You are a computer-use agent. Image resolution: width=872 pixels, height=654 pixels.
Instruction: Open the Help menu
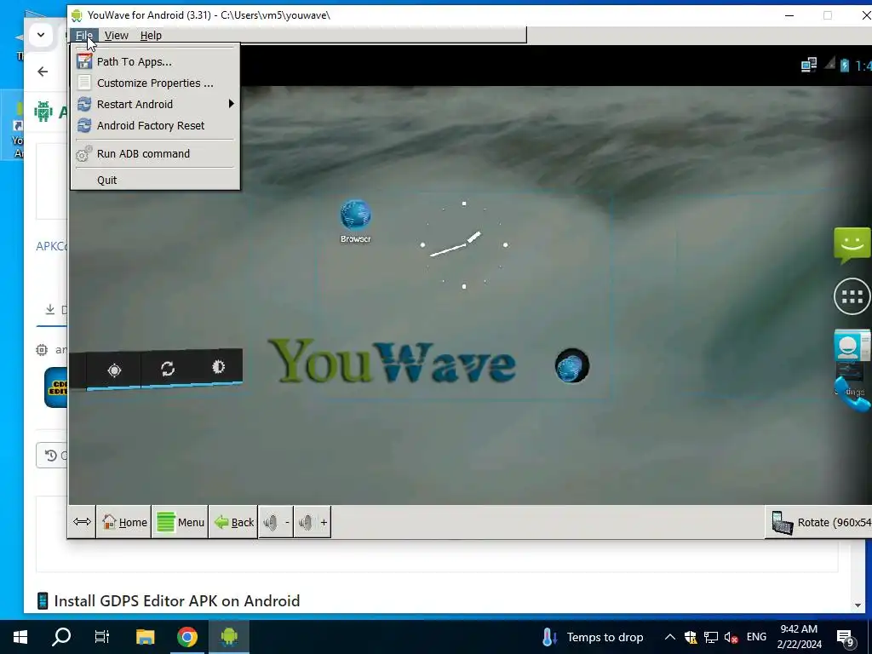point(151,35)
